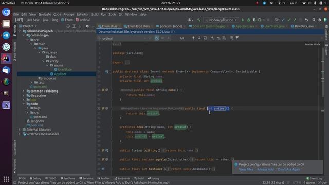Toggle Regex option in search bar
The height and width of the screenshot is (185, 329).
[x=168, y=38]
